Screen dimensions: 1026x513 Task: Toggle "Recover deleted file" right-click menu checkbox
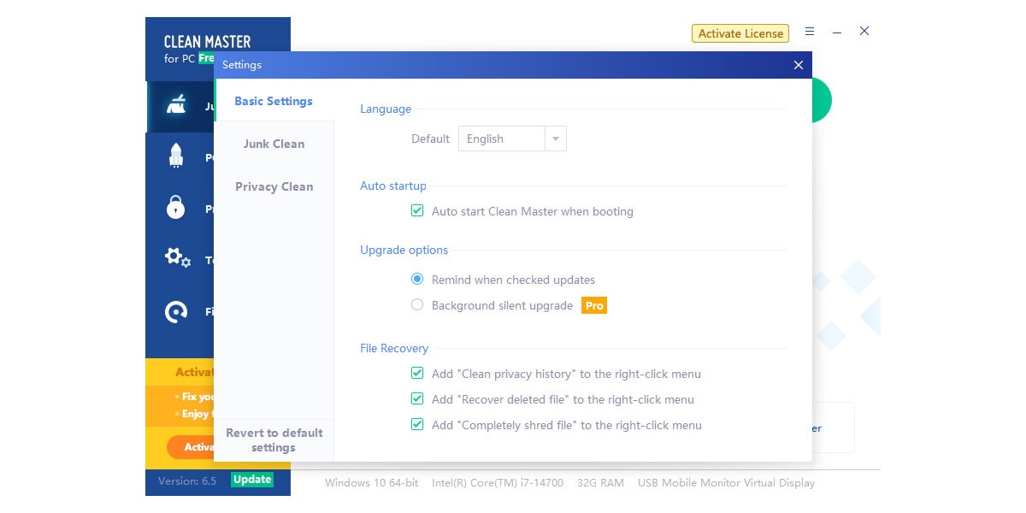(417, 399)
